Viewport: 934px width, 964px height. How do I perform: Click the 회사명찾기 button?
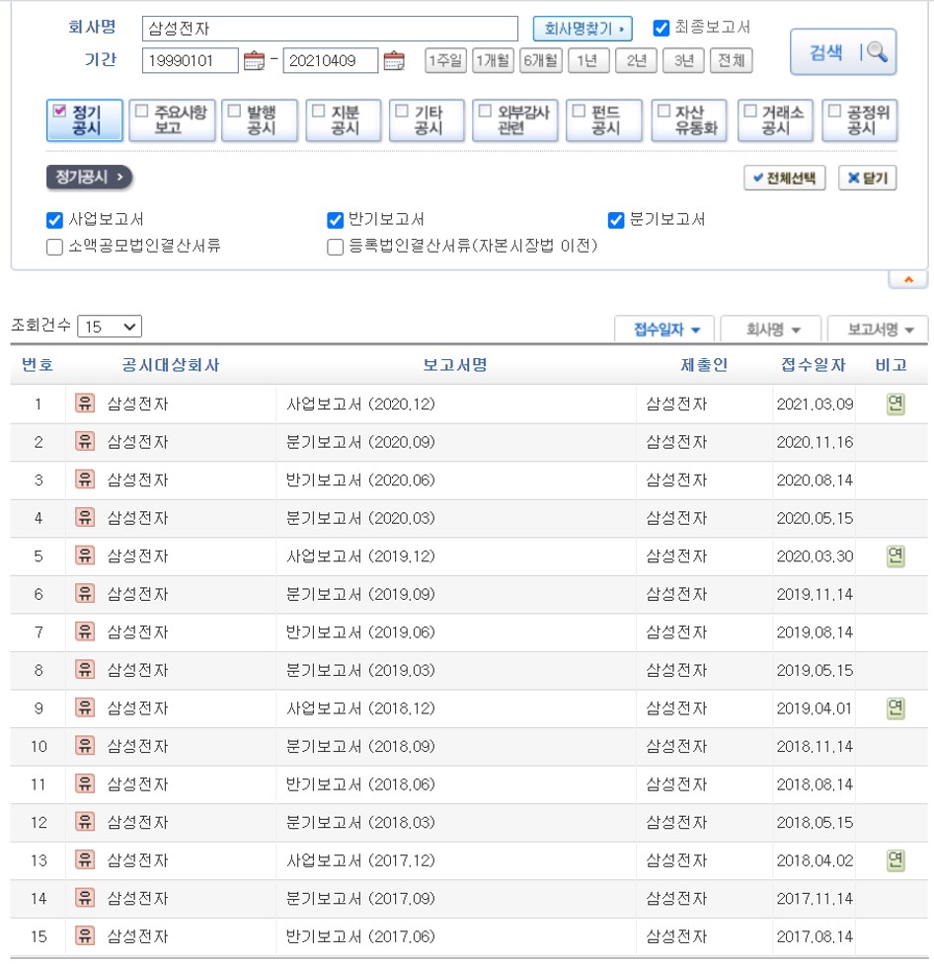583,29
